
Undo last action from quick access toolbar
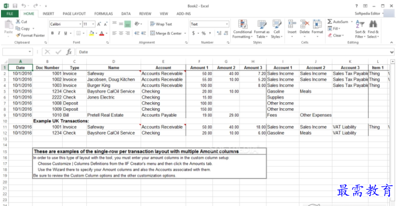tap(24, 6)
